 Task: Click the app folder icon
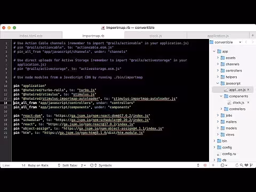pyautogui.click(x=219, y=51)
